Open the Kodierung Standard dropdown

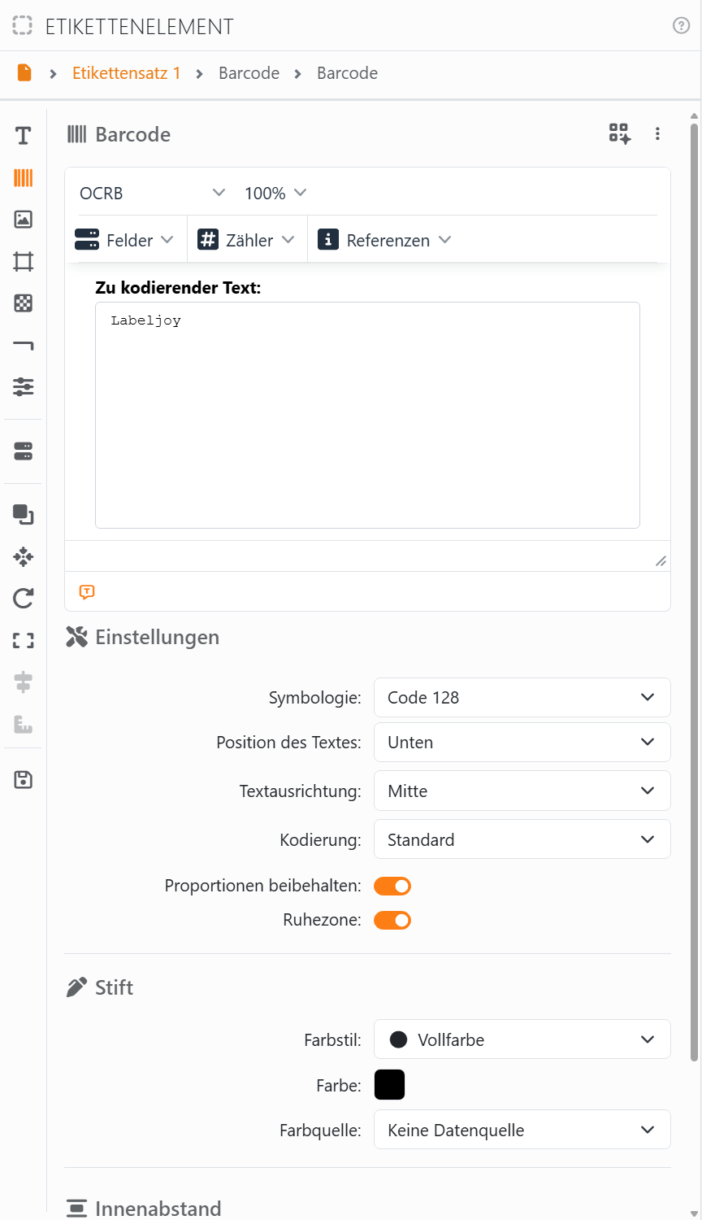tap(522, 839)
